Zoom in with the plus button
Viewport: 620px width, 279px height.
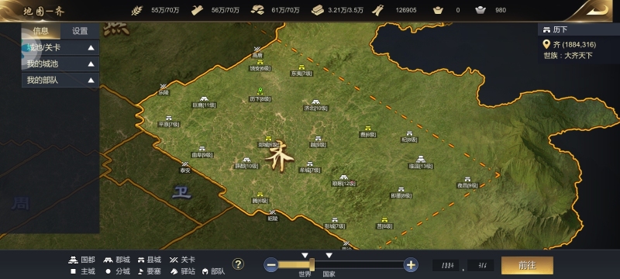coord(411,265)
